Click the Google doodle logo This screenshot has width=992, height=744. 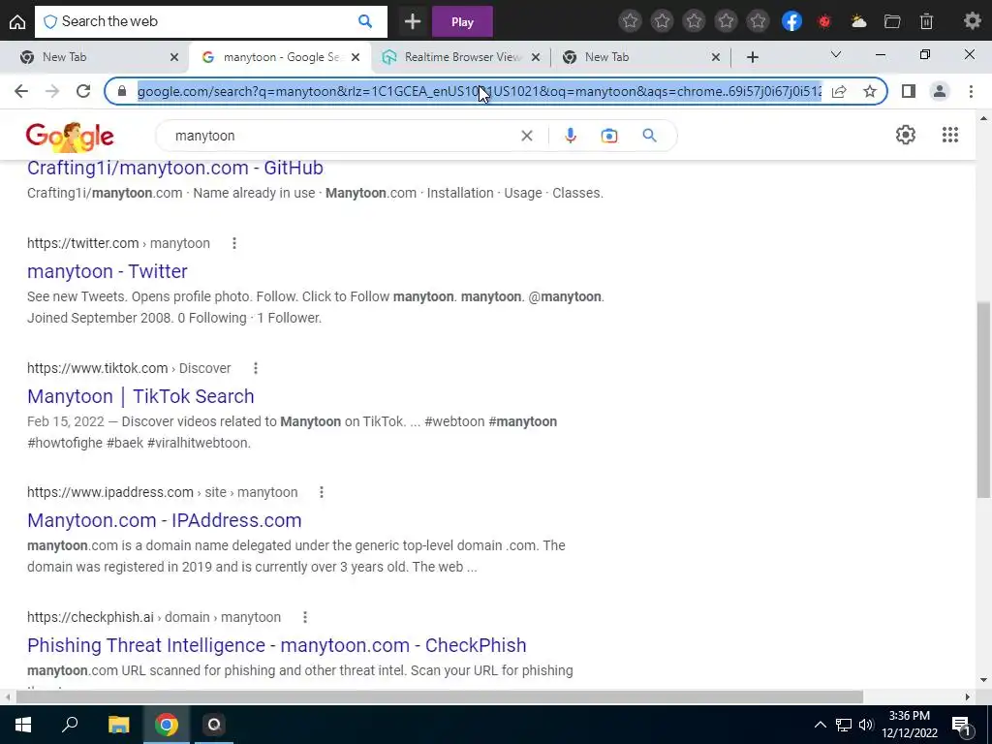click(70, 137)
